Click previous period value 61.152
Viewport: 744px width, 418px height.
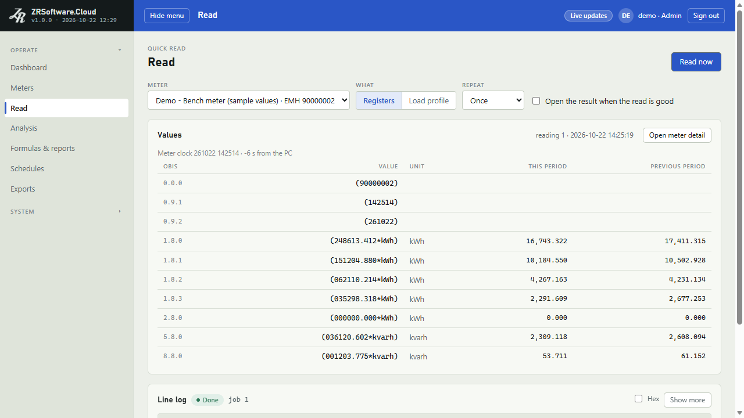point(693,356)
